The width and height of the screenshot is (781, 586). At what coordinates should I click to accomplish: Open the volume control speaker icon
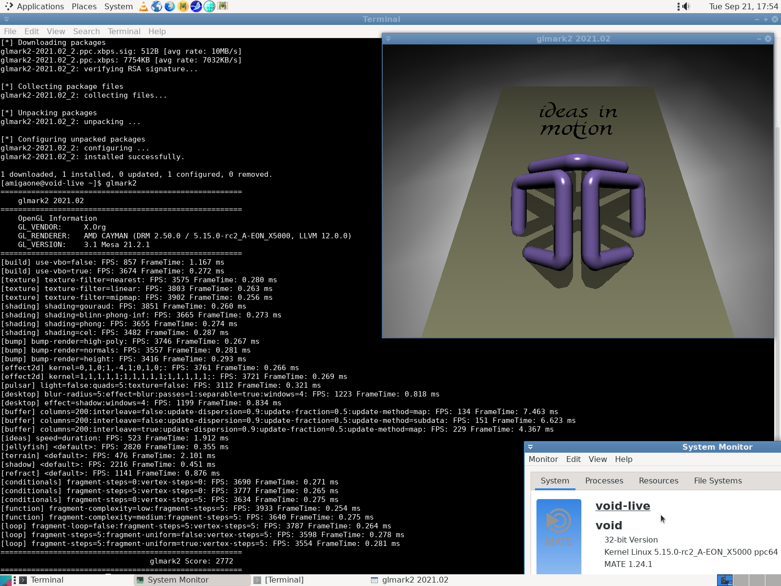click(686, 6)
